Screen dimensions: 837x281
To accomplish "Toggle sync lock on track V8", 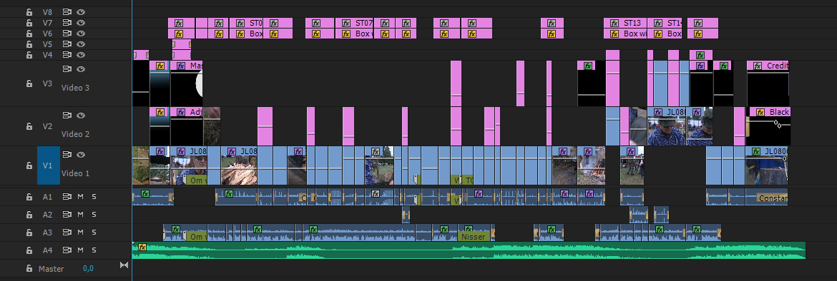I will point(67,11).
